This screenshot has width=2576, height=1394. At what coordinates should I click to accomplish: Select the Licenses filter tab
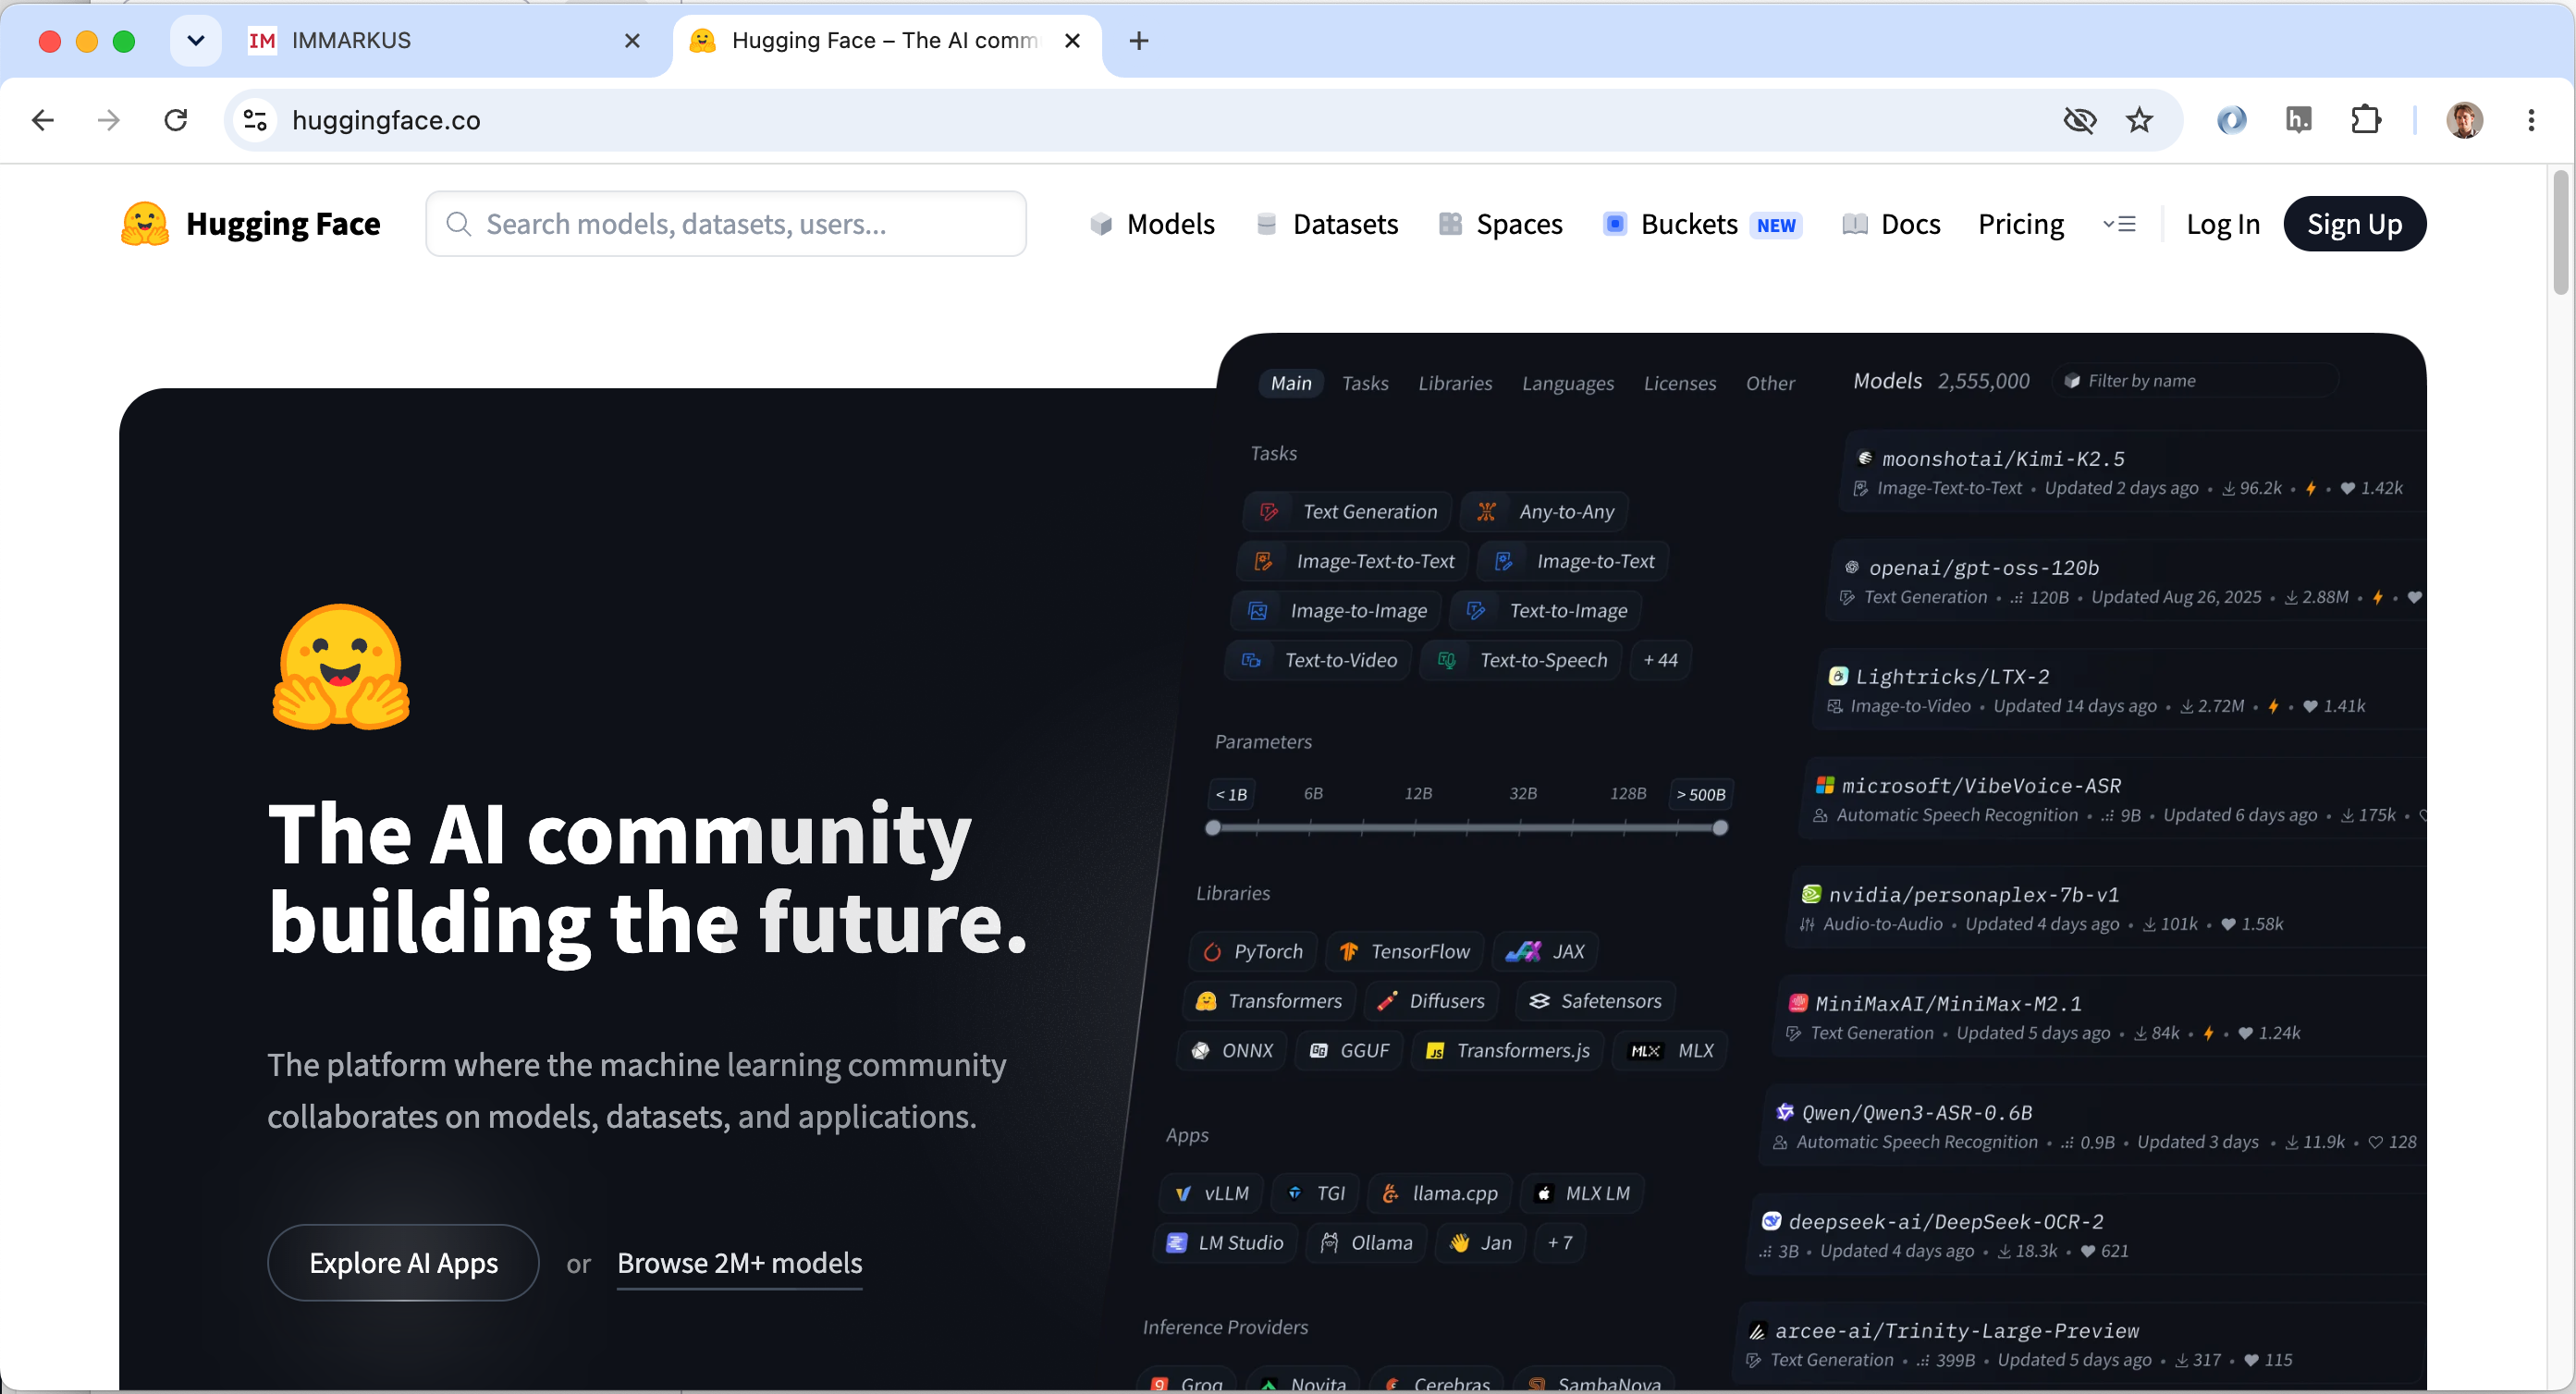pos(1679,382)
